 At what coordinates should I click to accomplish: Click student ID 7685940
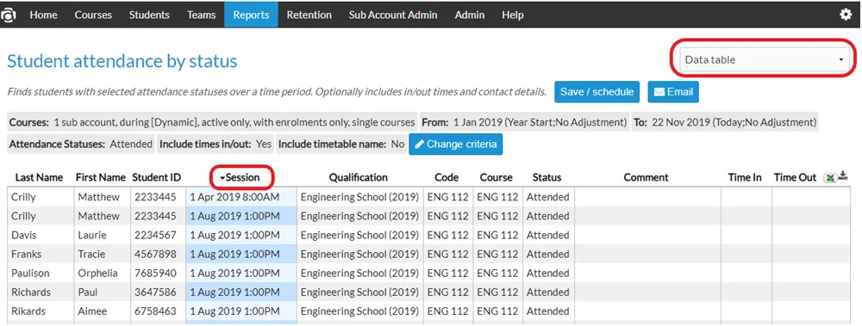click(x=155, y=273)
